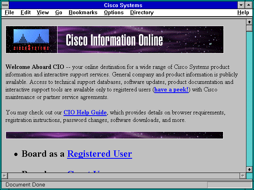The width and height of the screenshot is (254, 190).
Task: Click the Cisco Systems logo image
Action: [31, 40]
